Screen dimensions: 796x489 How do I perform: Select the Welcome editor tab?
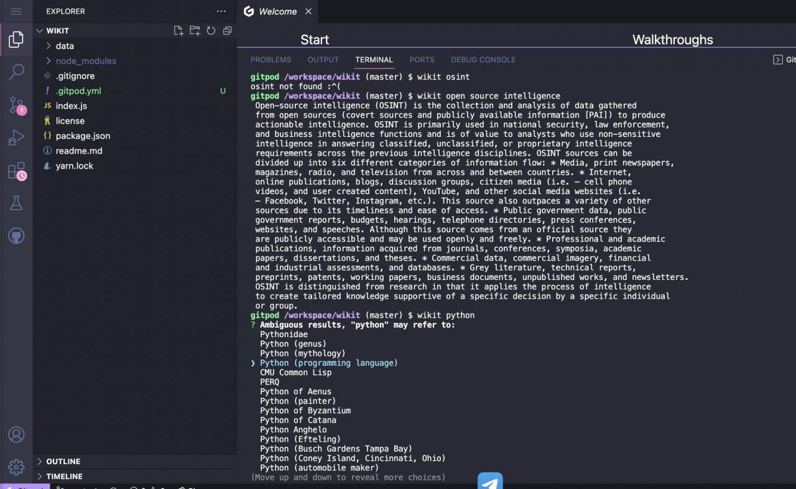tap(277, 11)
